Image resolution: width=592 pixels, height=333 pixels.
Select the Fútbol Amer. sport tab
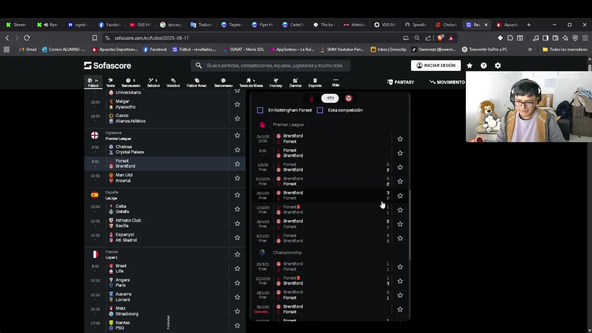click(x=197, y=83)
